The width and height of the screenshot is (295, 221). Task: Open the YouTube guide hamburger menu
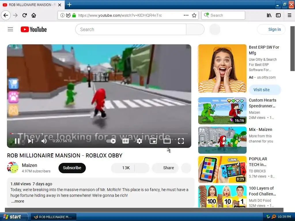(10, 29)
